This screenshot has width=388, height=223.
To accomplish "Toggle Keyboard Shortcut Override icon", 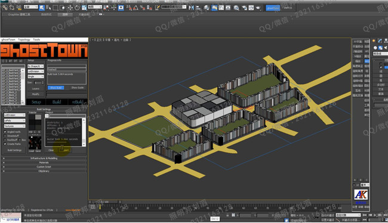I will [x=121, y=8].
